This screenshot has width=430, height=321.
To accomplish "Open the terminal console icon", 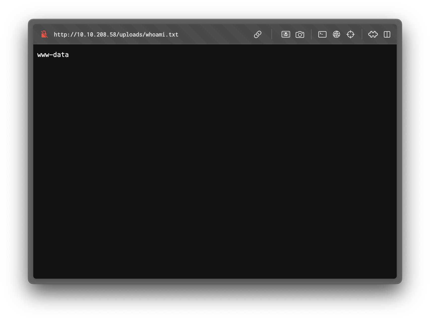I will coord(322,34).
